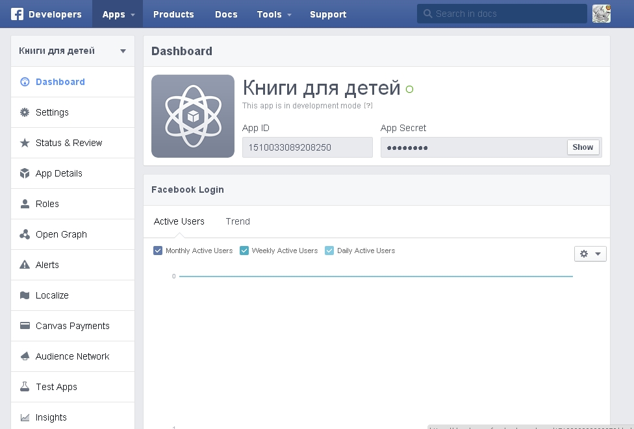Open the chart gear options dropdown
The height and width of the screenshot is (429, 634).
point(590,254)
